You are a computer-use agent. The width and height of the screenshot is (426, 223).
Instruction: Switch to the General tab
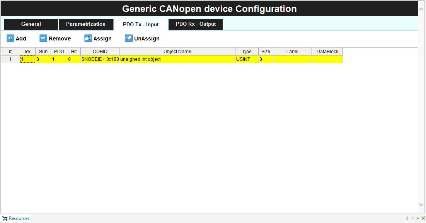31,24
